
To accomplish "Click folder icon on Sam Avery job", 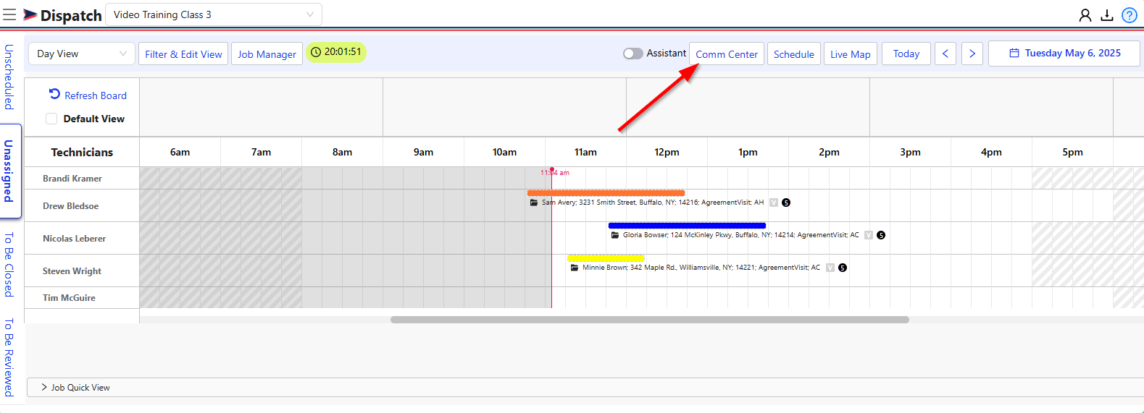I will (x=534, y=203).
